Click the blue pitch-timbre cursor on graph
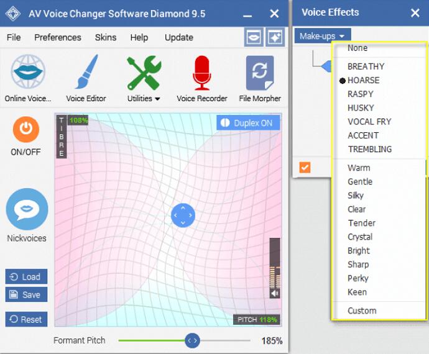The width and height of the screenshot is (429, 354). click(183, 216)
